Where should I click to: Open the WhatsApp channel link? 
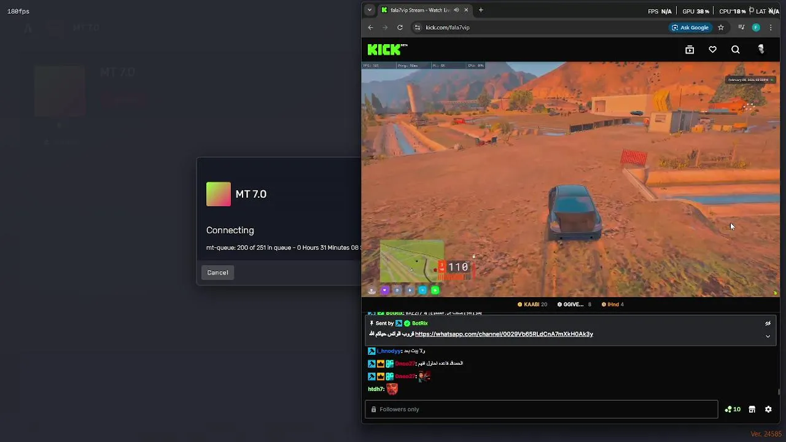(504, 334)
